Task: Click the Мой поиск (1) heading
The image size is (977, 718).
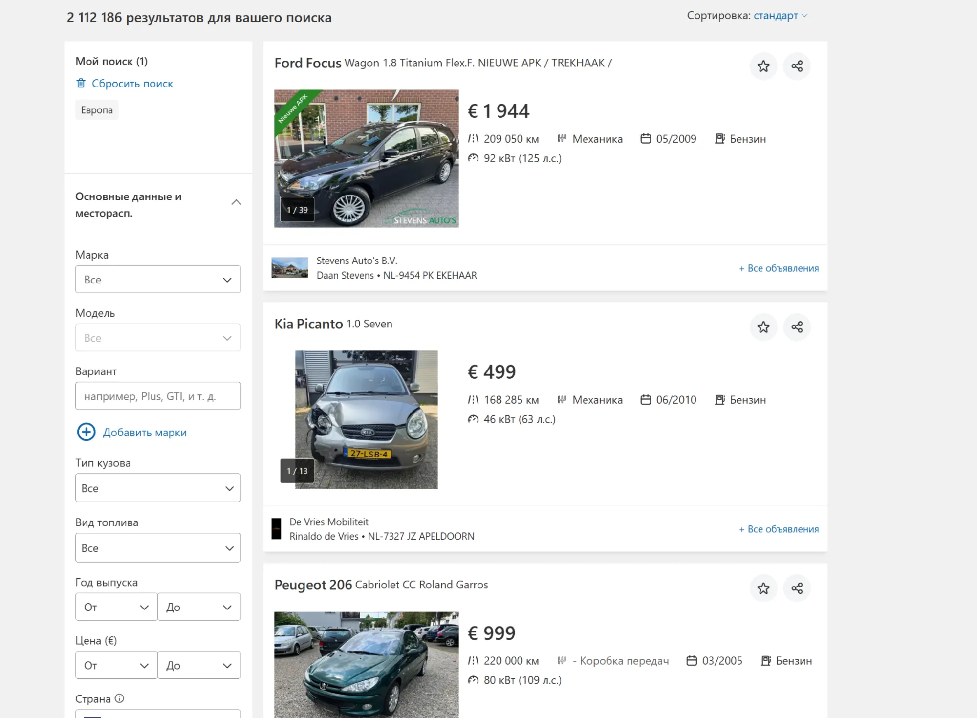Action: pyautogui.click(x=111, y=62)
